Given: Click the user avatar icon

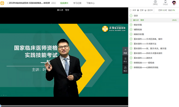Looking at the screenshot, I should click(x=174, y=3).
